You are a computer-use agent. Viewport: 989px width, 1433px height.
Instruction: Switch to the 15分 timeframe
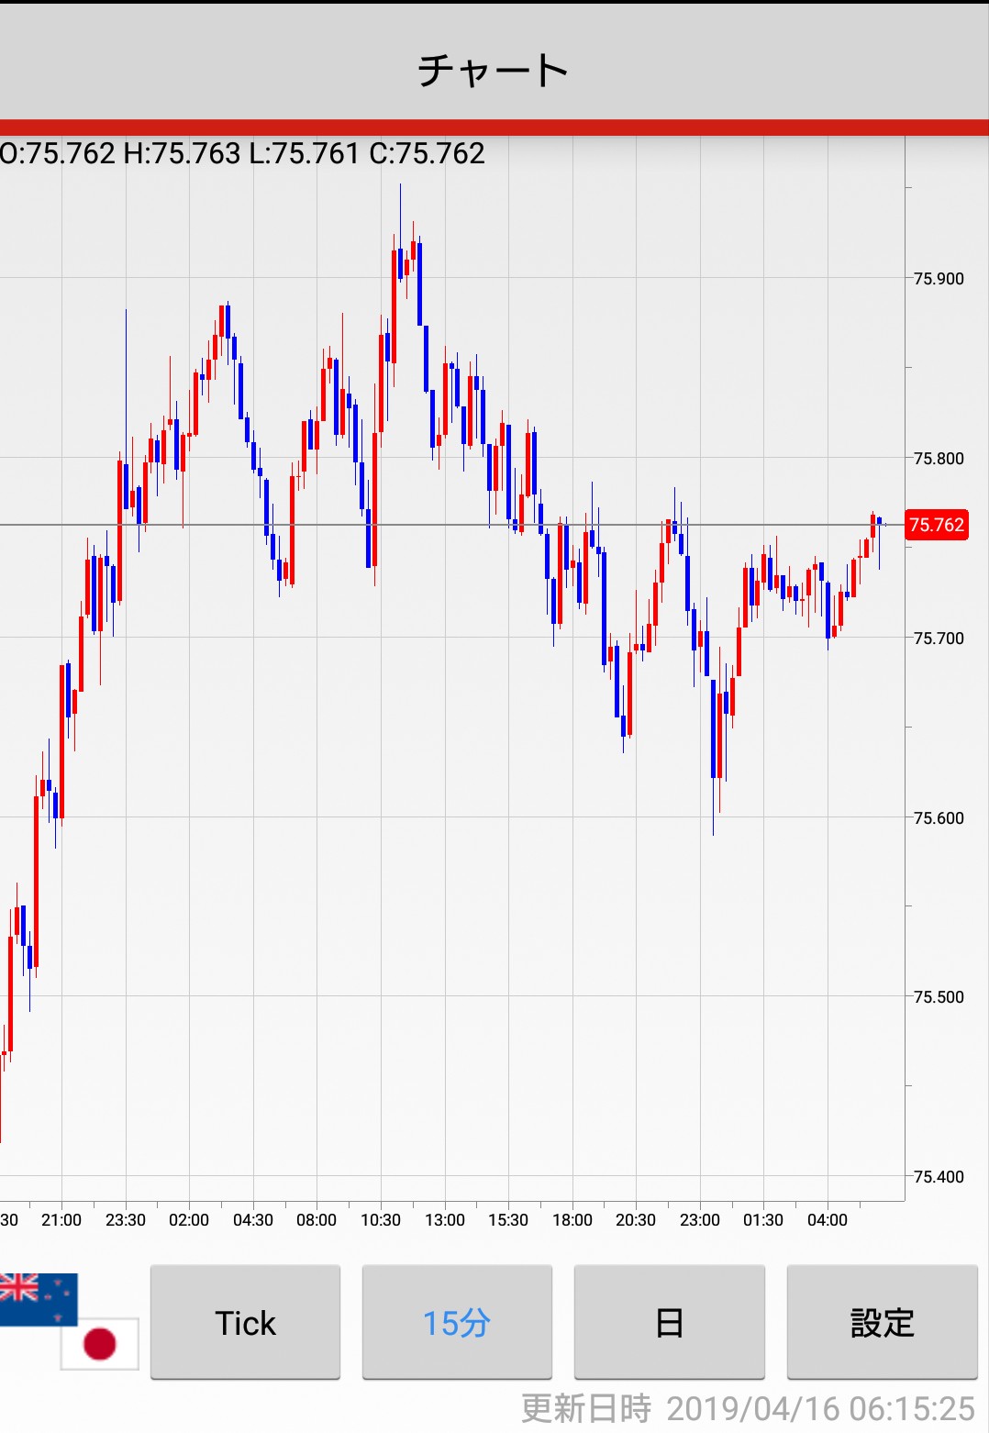[457, 1322]
